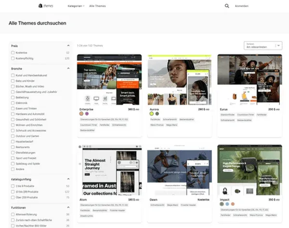
Task: Click the Countdown-Timer tag on Enterprise
Action: click(89, 125)
